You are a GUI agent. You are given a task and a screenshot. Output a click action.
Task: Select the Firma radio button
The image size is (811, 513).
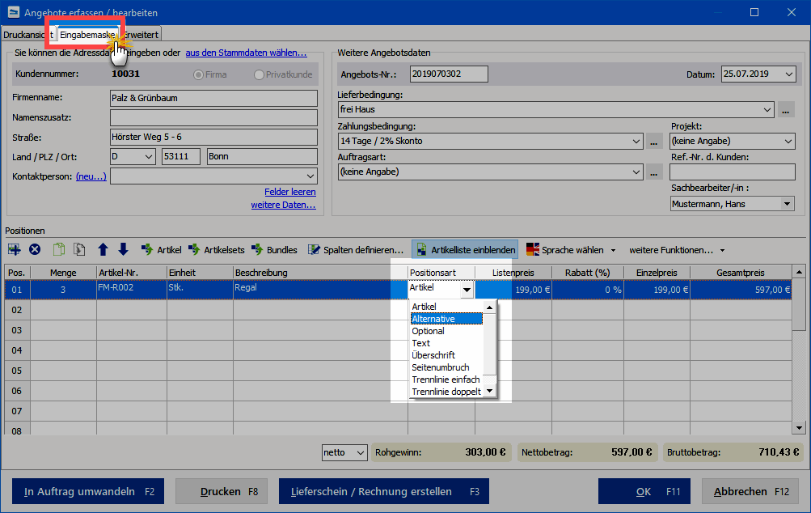[197, 74]
